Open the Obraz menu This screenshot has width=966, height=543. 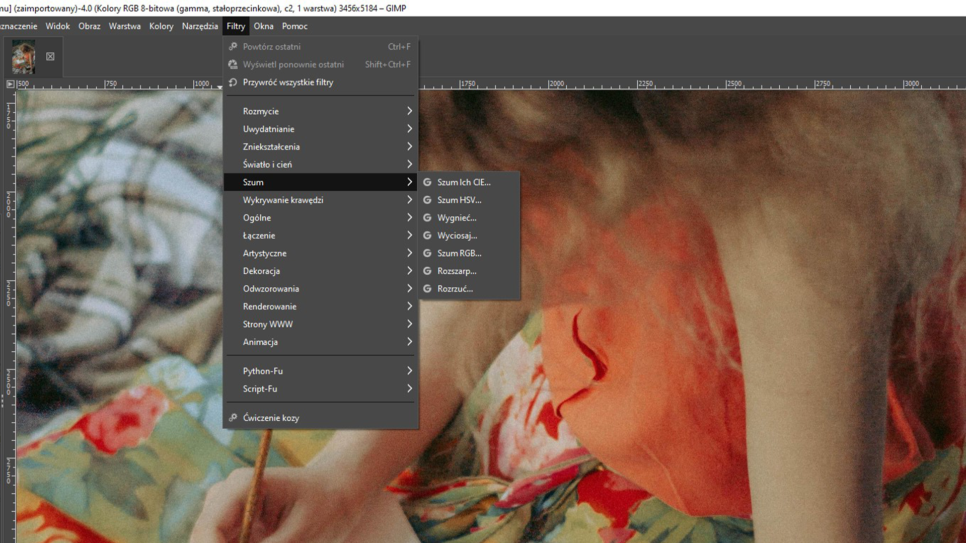(x=89, y=26)
